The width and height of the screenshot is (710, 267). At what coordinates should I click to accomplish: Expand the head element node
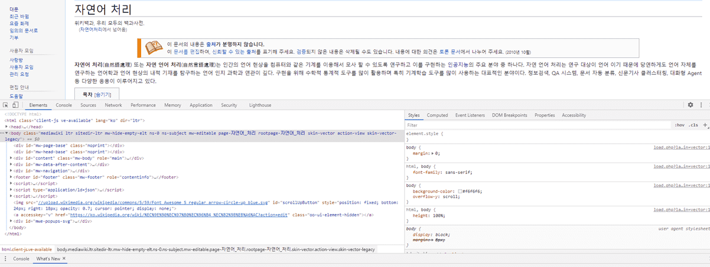(x=7, y=127)
